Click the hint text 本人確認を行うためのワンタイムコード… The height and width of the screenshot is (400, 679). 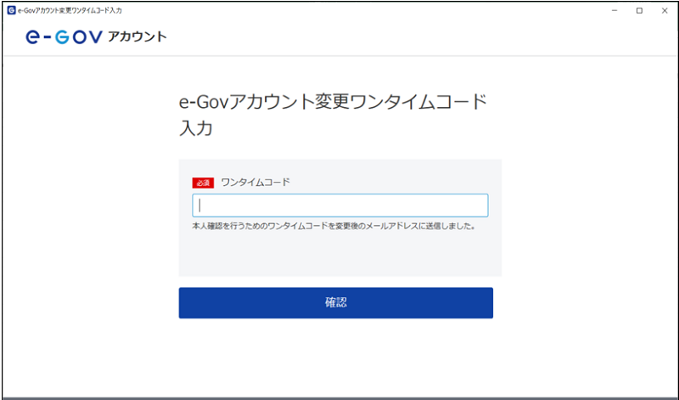pos(334,226)
